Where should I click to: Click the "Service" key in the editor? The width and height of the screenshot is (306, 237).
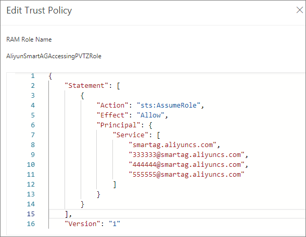click(x=131, y=135)
